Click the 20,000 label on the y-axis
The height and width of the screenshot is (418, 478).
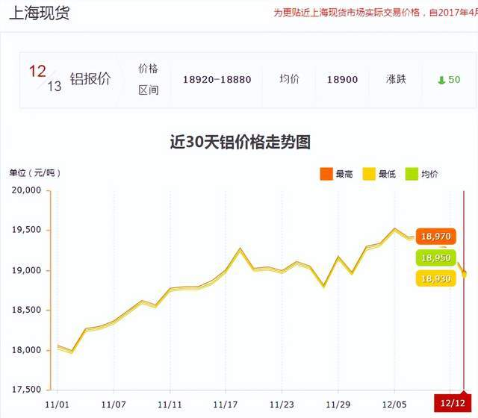coord(27,190)
